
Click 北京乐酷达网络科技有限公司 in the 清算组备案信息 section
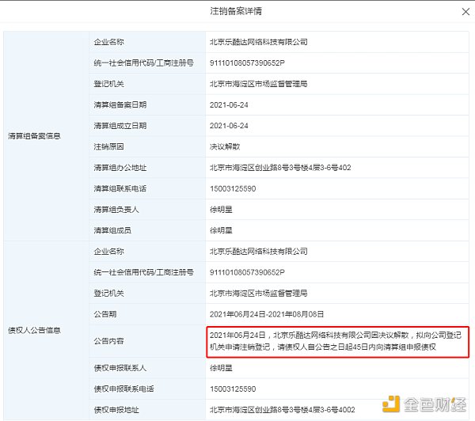click(258, 42)
